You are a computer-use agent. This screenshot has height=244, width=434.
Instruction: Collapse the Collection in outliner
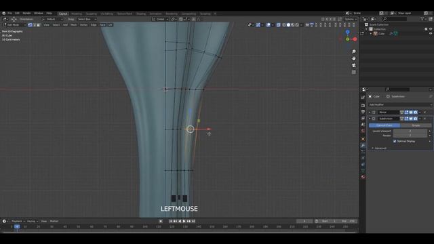pyautogui.click(x=366, y=29)
